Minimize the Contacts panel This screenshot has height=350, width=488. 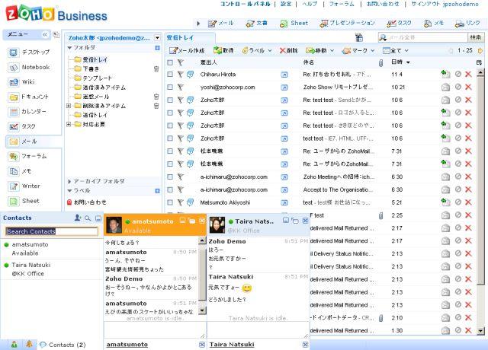click(x=98, y=218)
